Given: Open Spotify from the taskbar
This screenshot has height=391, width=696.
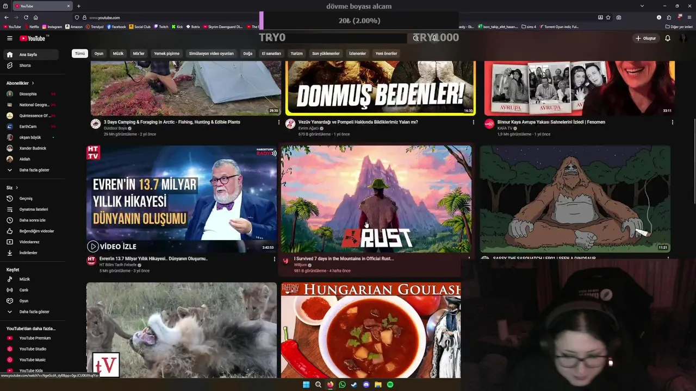Looking at the screenshot, I should pyautogui.click(x=390, y=384).
